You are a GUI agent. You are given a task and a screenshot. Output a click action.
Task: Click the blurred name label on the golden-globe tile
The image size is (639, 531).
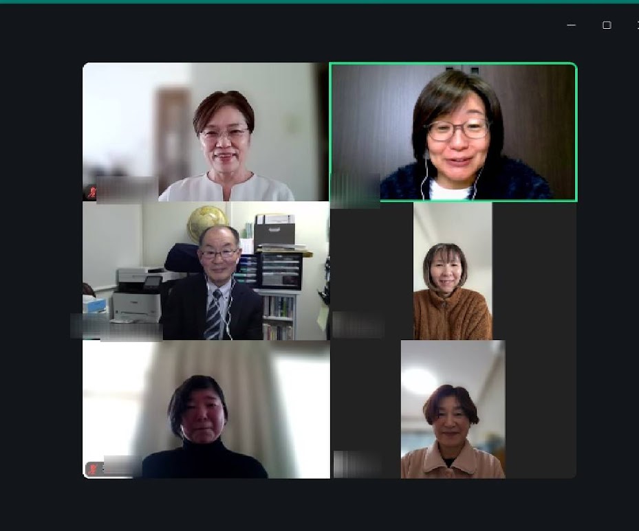[116, 326]
